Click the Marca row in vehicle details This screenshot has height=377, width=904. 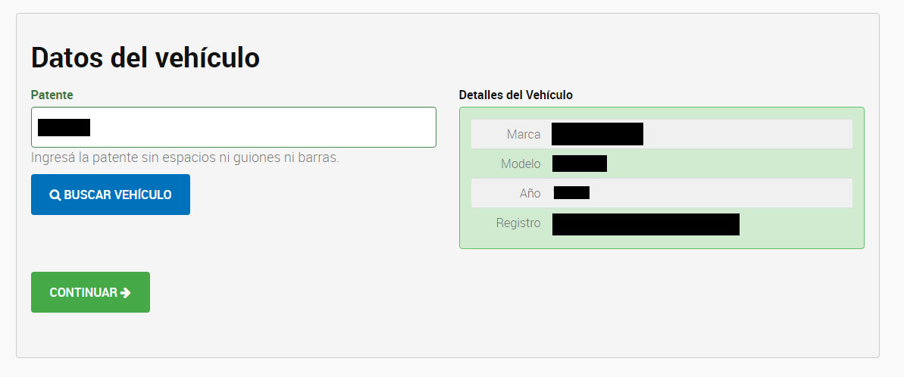click(662, 134)
